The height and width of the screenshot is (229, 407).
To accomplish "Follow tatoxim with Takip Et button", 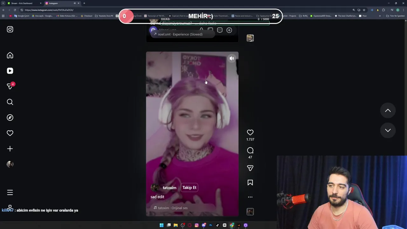I will (x=189, y=188).
